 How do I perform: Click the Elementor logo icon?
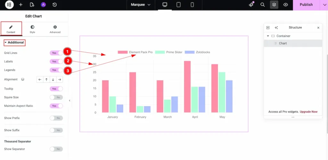point(9,5)
